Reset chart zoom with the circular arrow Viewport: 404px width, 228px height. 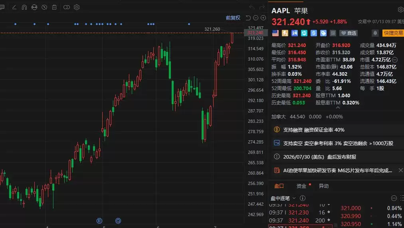[248, 18]
